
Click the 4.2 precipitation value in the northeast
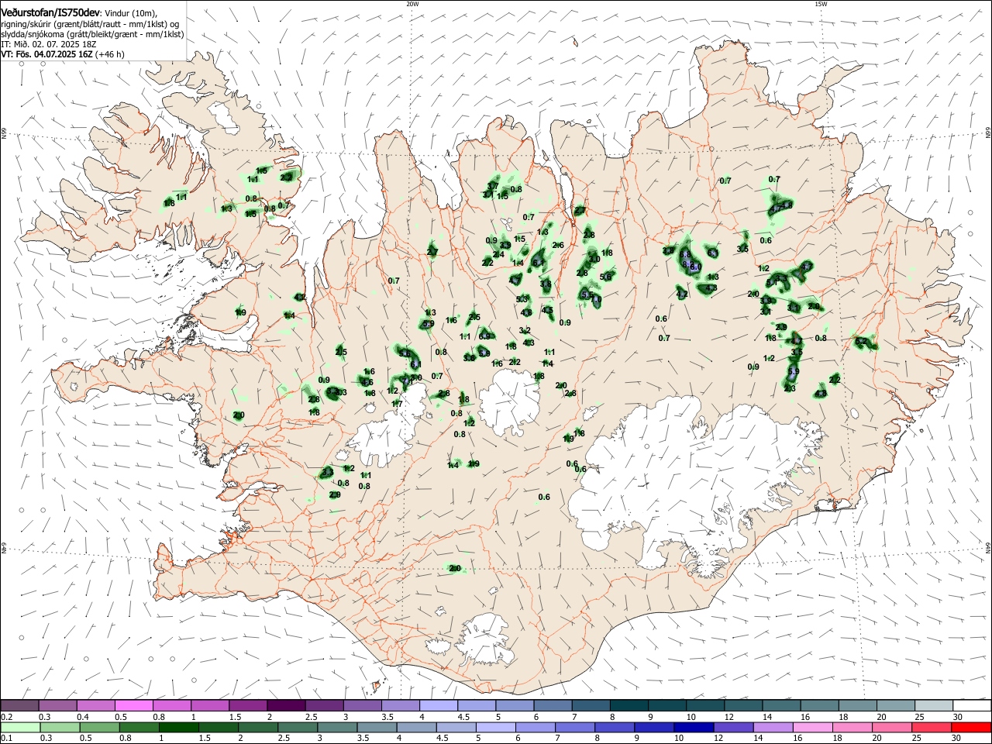[682, 294]
